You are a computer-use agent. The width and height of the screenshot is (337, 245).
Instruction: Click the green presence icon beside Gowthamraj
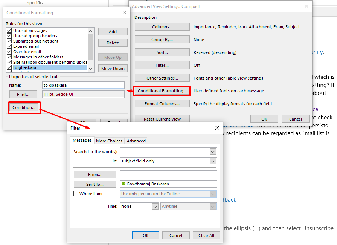124,184
